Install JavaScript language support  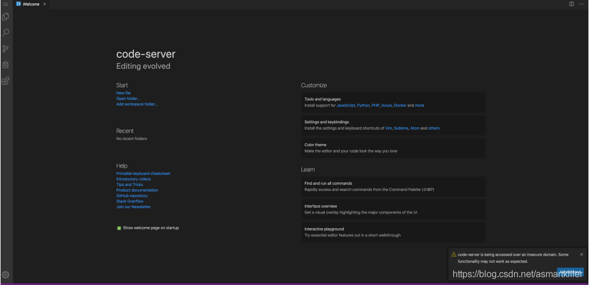tap(345, 106)
